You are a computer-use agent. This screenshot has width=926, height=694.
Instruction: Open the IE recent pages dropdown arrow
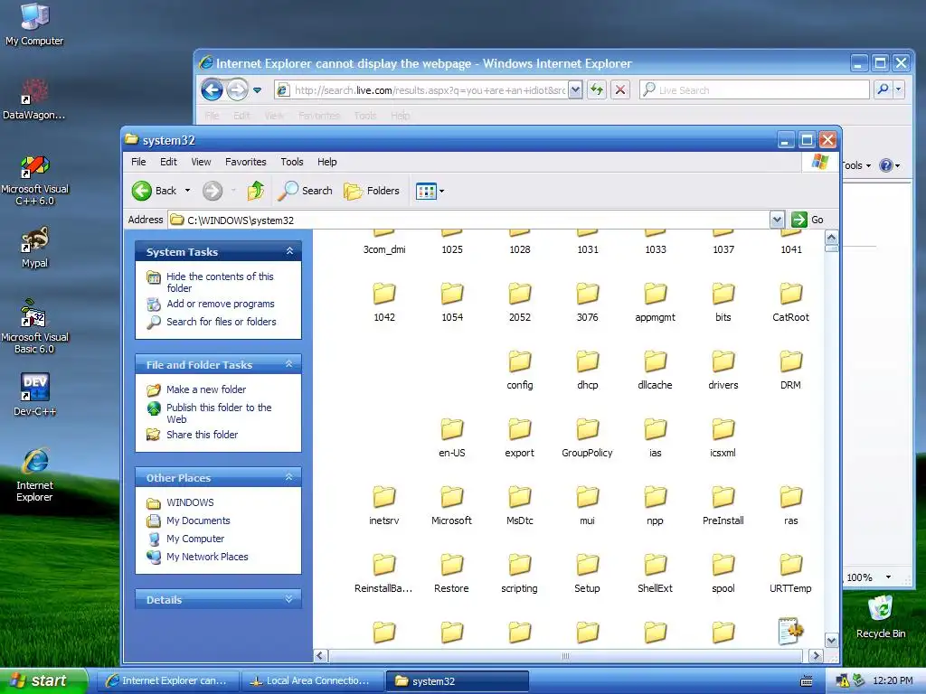coord(258,90)
